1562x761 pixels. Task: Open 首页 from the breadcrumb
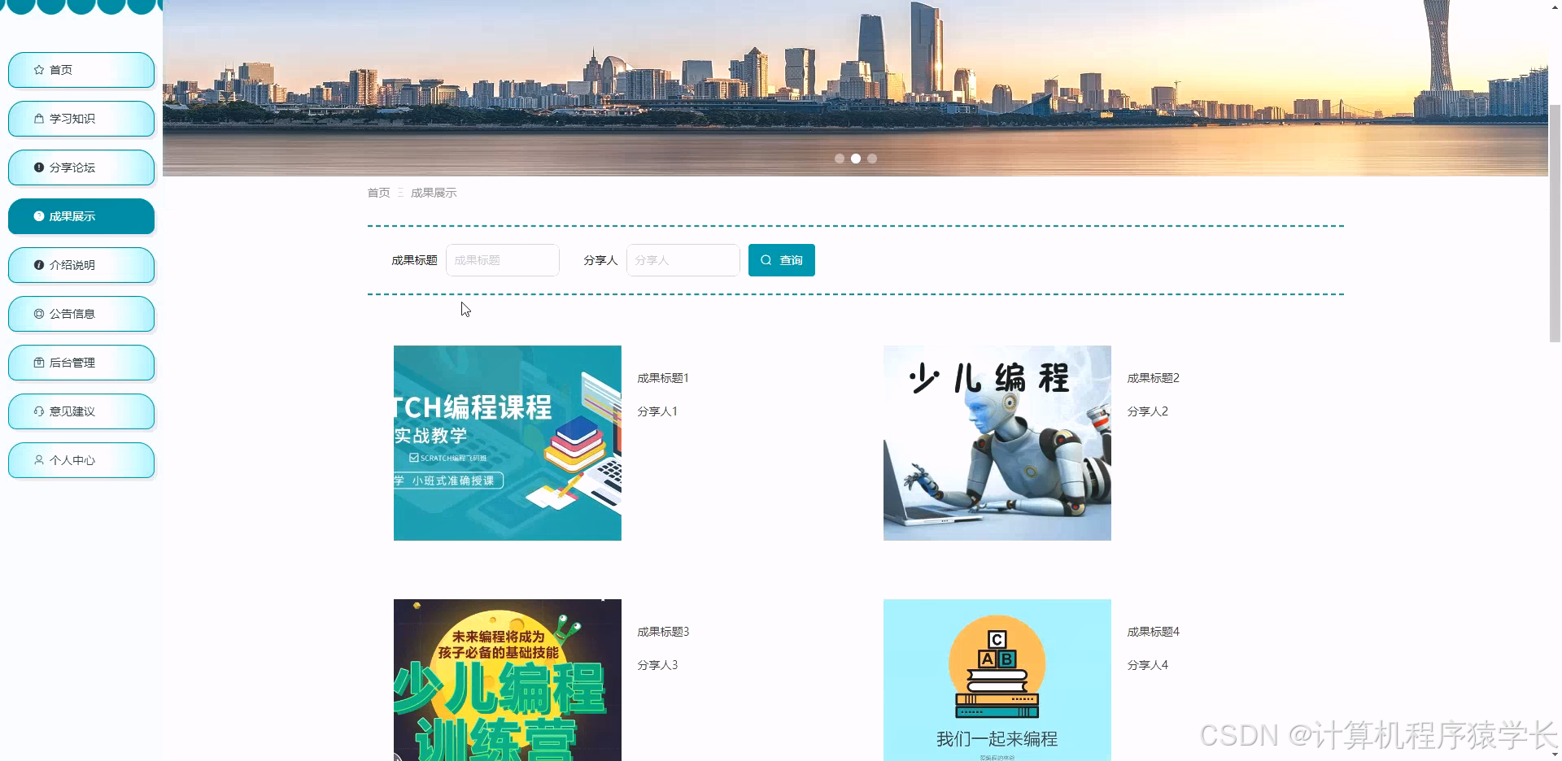click(x=377, y=193)
